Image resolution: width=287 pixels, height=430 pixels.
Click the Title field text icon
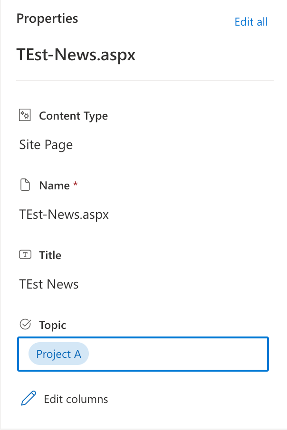pyautogui.click(x=25, y=255)
